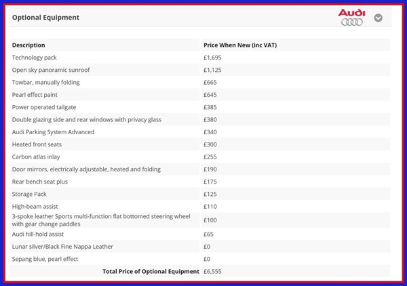Click the Rear bench seat plus entry
This screenshot has height=286, width=407.
point(40,182)
